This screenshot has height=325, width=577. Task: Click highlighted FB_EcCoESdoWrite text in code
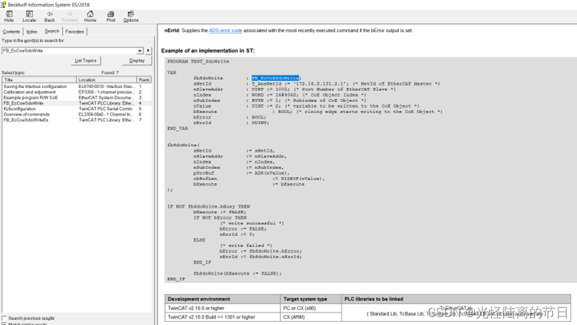point(275,78)
